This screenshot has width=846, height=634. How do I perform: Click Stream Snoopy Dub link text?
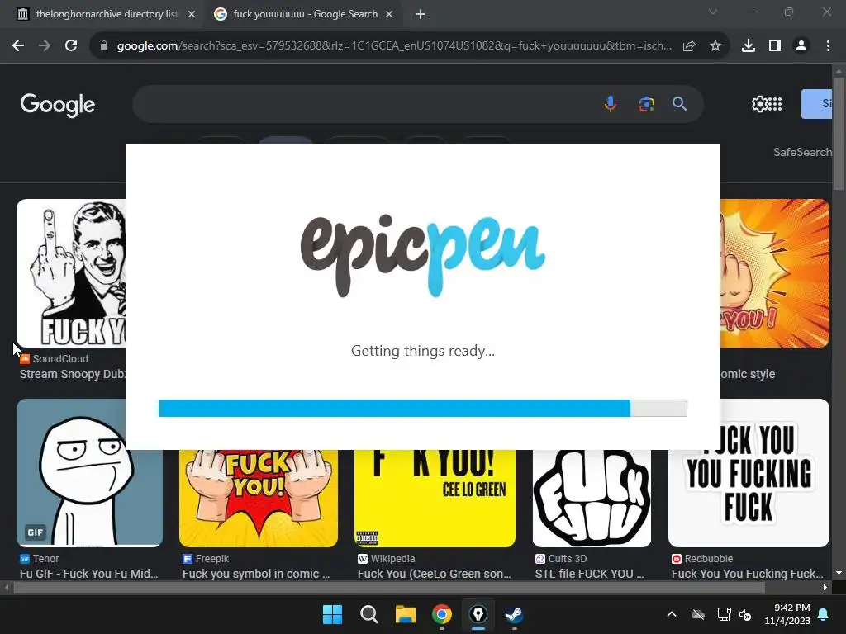pos(73,374)
